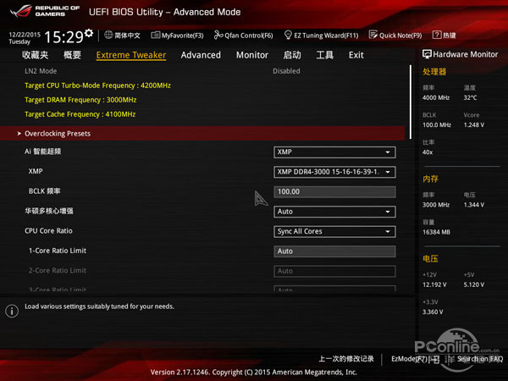Image resolution: width=508 pixels, height=381 pixels.
Task: Click the 12.192 V reading
Action: (434, 284)
